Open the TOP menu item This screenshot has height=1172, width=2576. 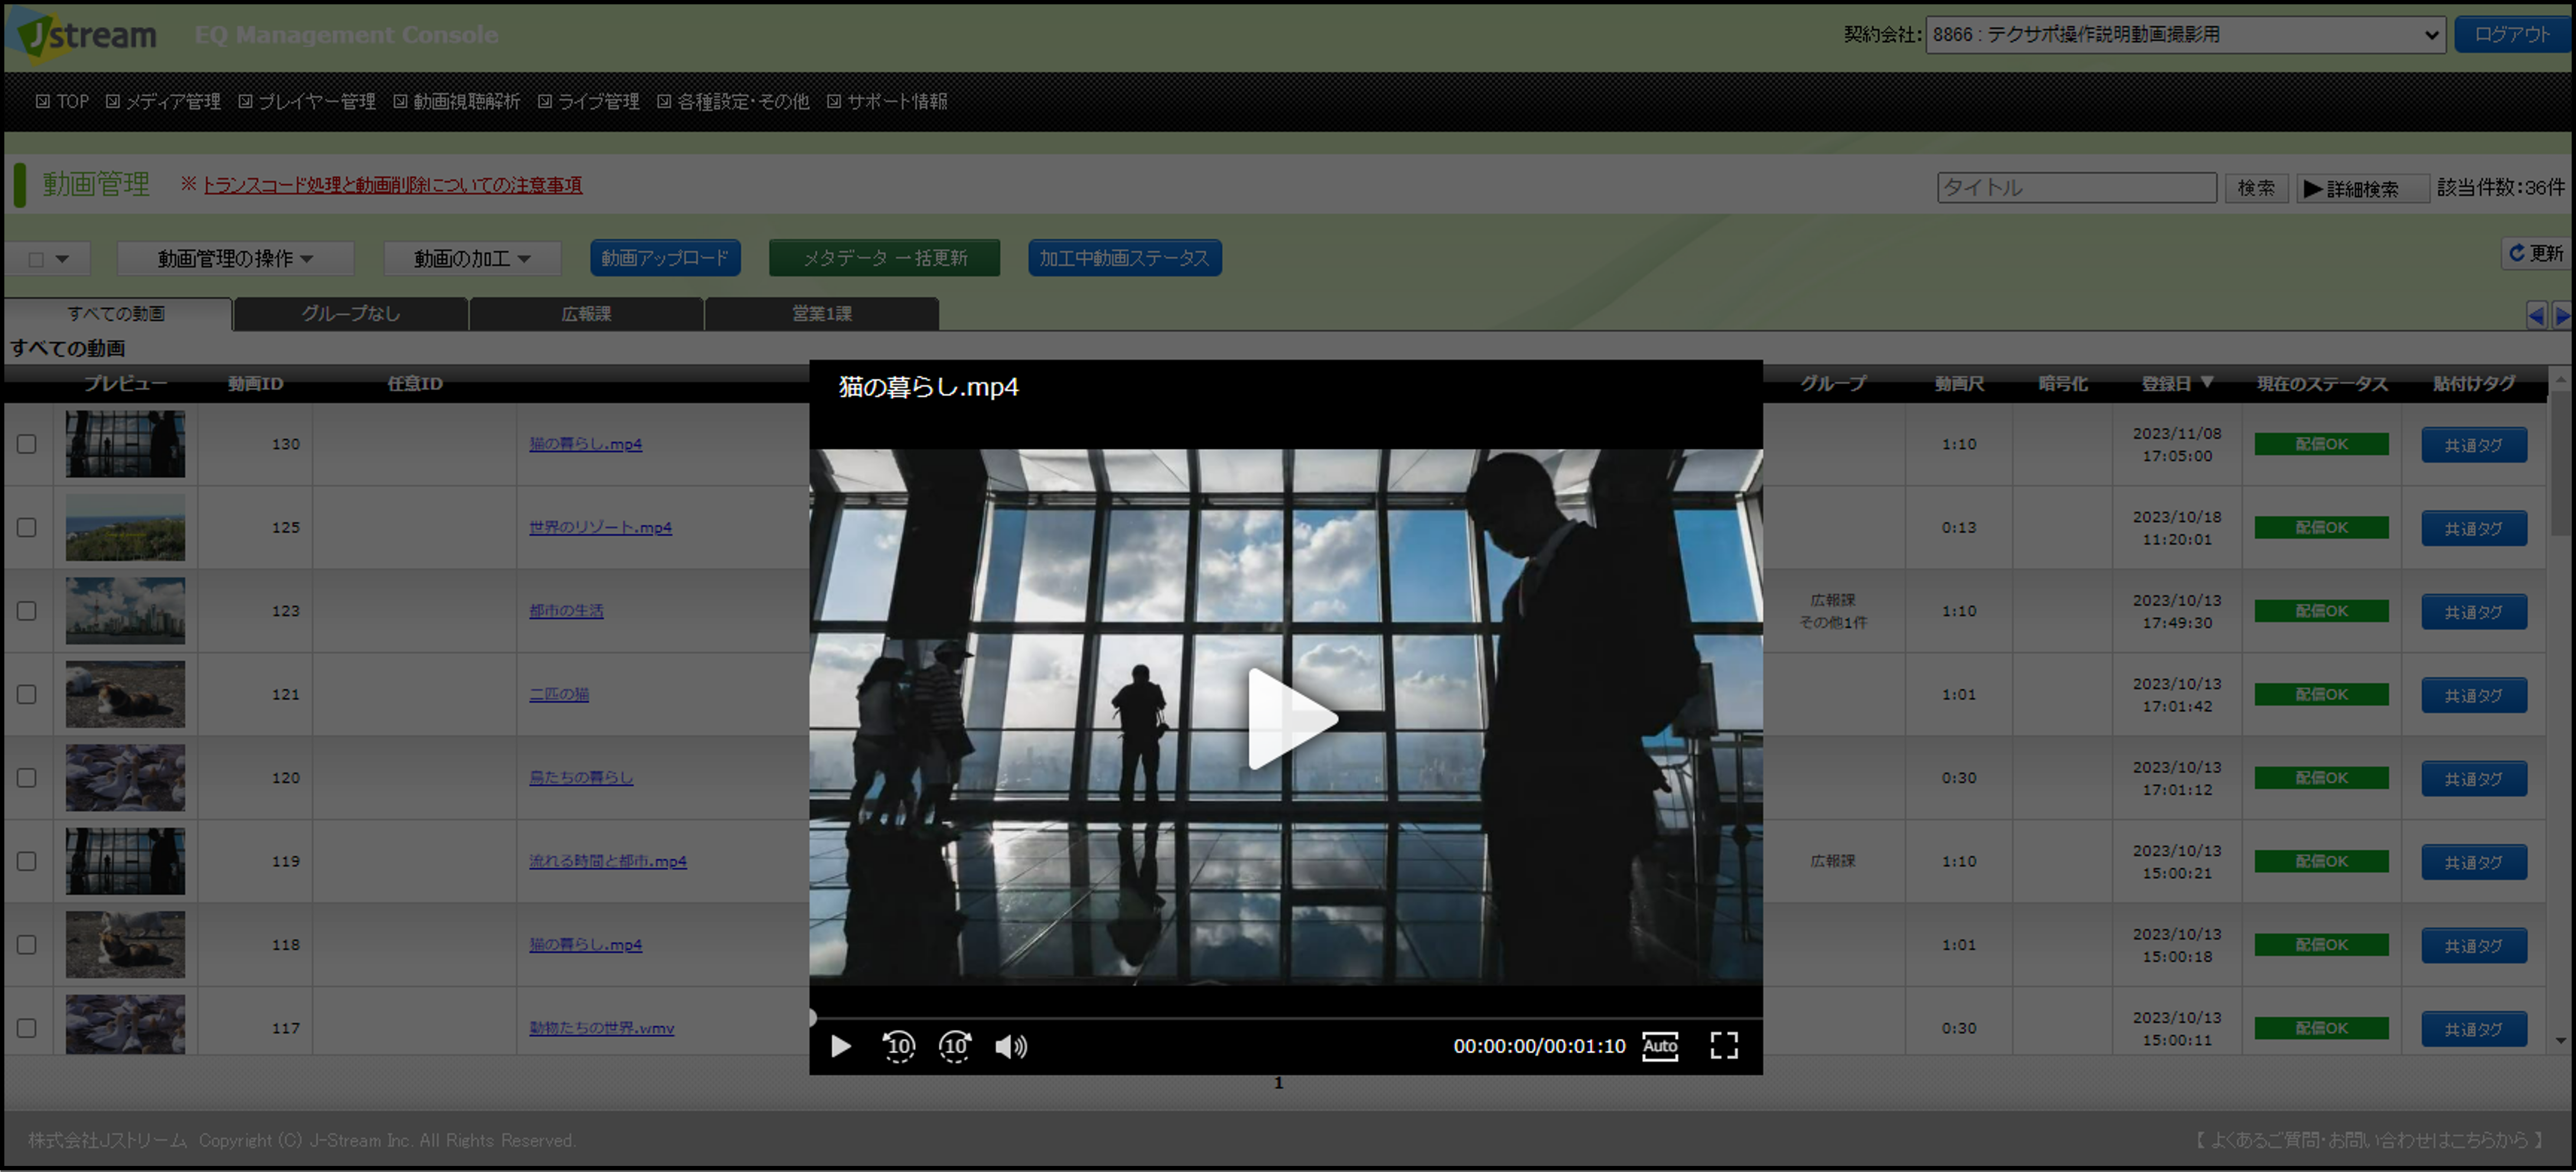point(63,102)
